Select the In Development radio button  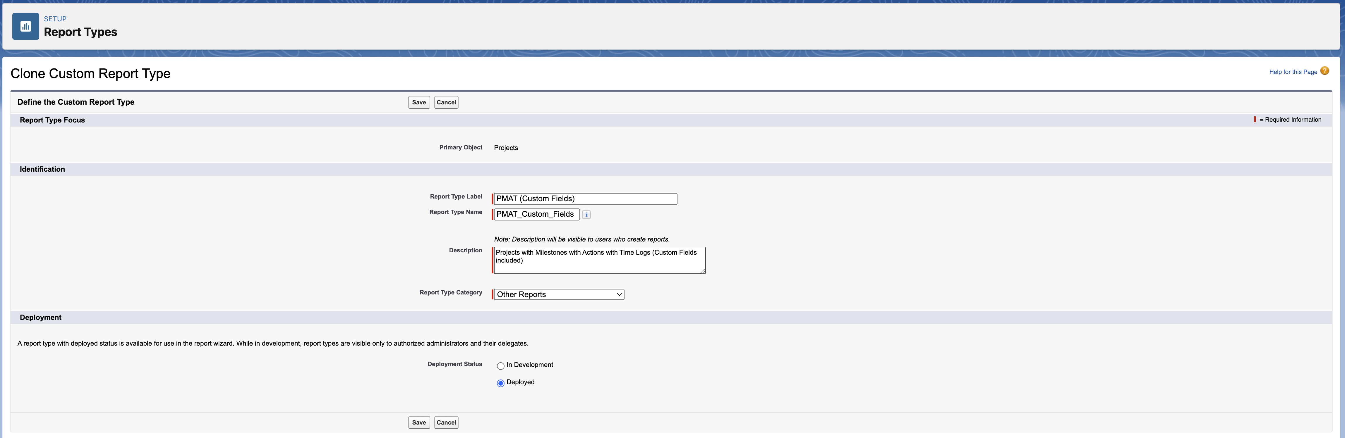[x=500, y=365]
